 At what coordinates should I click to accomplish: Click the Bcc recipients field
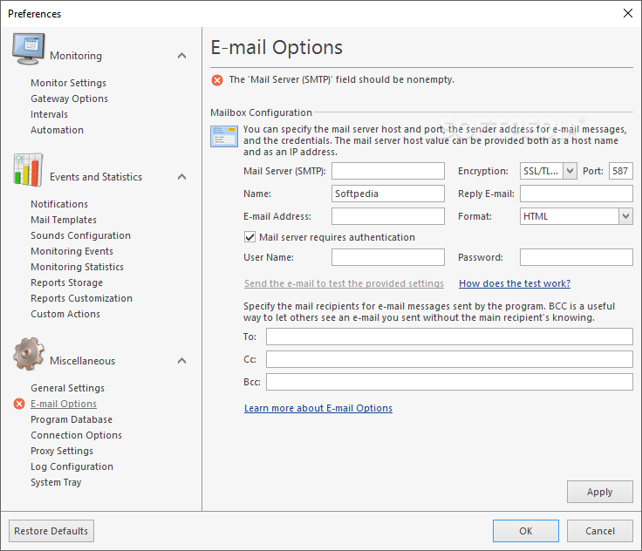449,382
